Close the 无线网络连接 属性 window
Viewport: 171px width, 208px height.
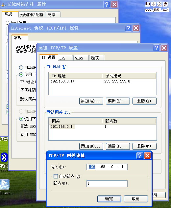click(x=114, y=5)
